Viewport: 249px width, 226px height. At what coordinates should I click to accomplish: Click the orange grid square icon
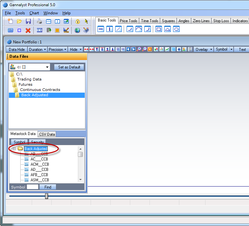coord(57,30)
